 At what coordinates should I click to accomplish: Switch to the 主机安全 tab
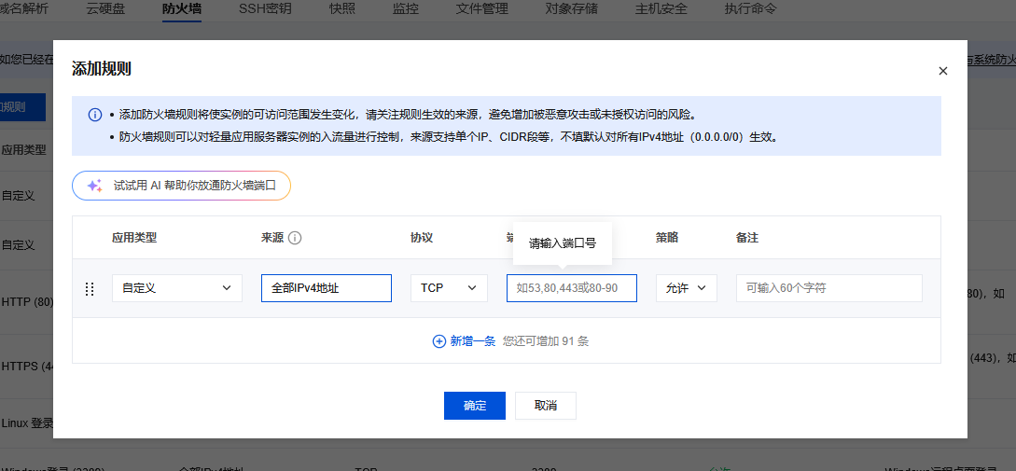tap(661, 9)
